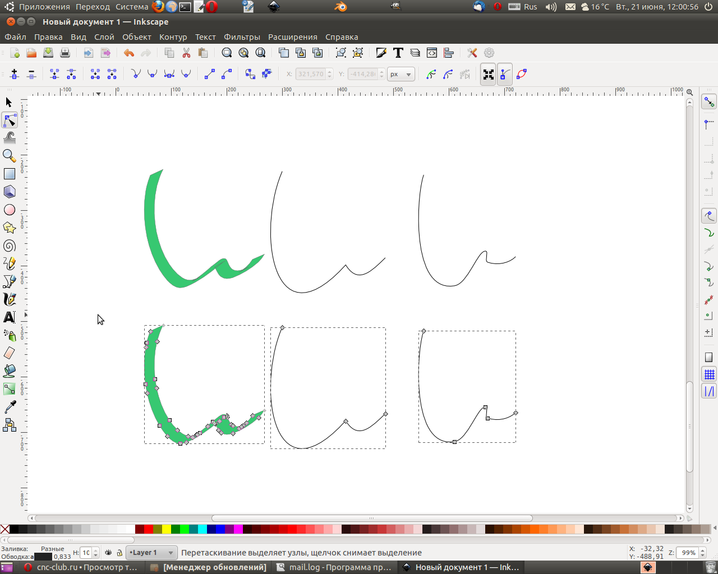Open the Правка menu
This screenshot has width=718, height=574.
click(48, 37)
